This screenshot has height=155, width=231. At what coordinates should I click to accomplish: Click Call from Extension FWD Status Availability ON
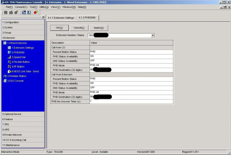point(131,83)
